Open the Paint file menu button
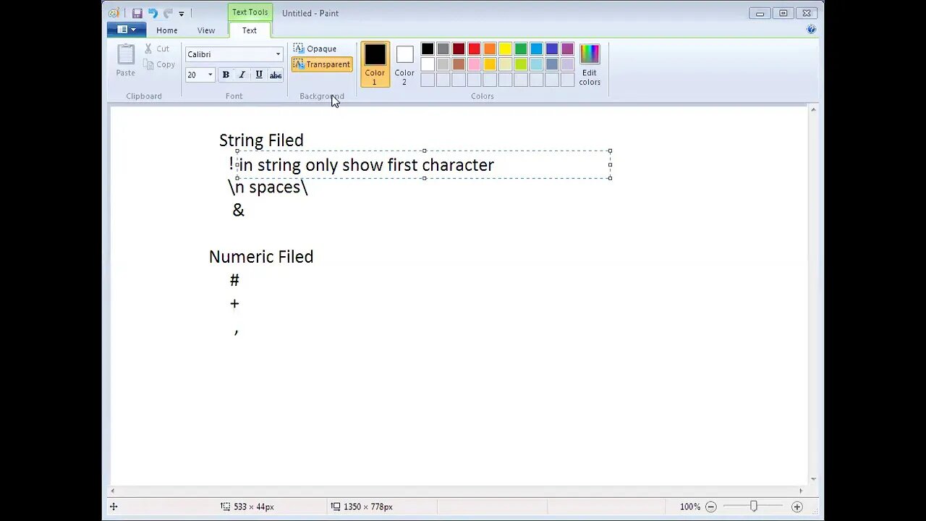 [x=127, y=30]
